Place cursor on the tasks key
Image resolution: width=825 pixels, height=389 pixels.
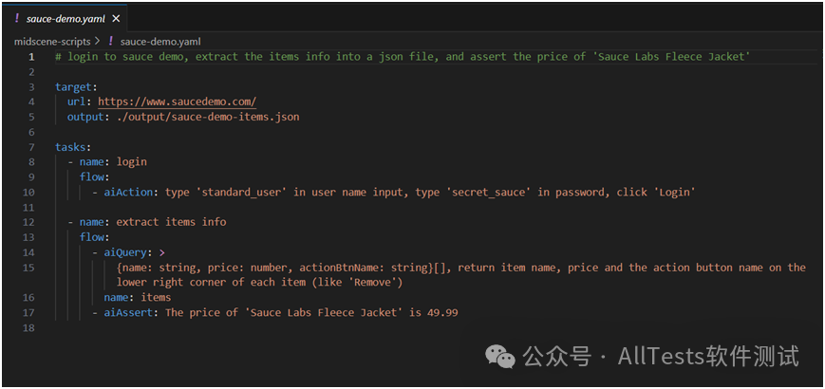tap(71, 147)
